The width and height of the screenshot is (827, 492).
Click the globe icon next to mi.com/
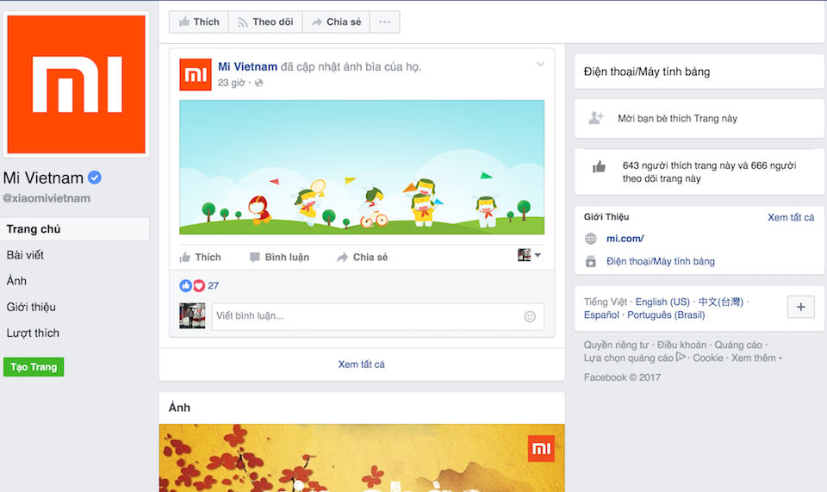point(591,239)
